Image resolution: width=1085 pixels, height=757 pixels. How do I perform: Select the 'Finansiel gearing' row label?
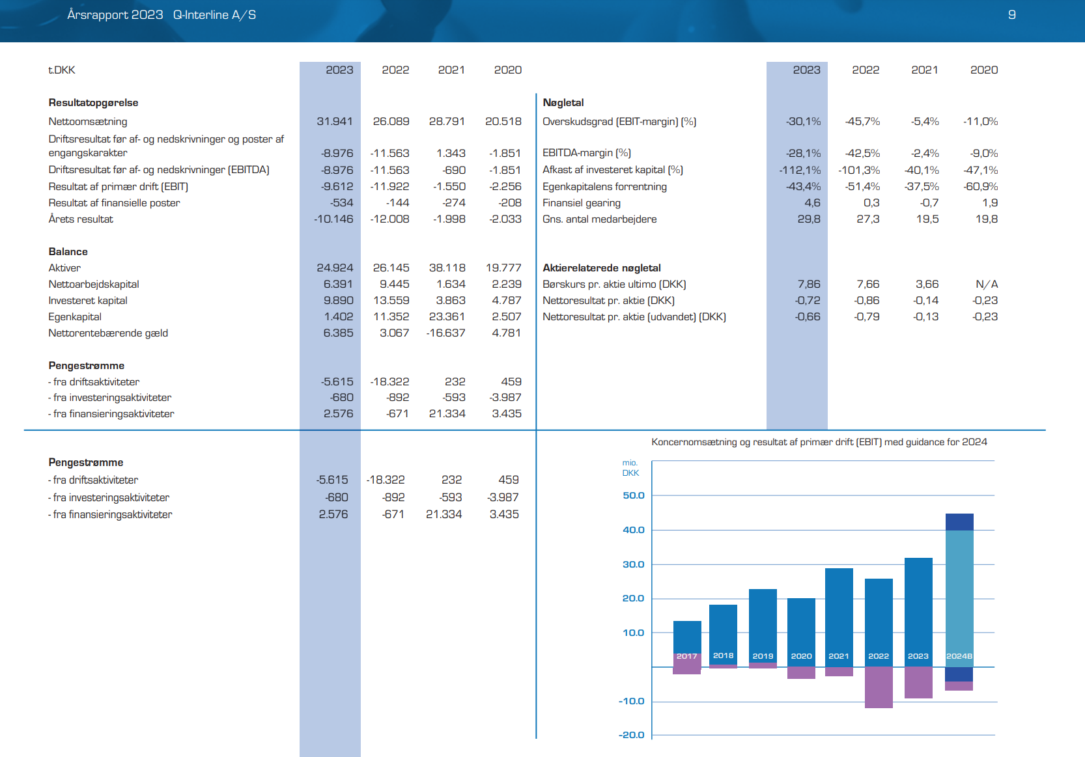(582, 202)
